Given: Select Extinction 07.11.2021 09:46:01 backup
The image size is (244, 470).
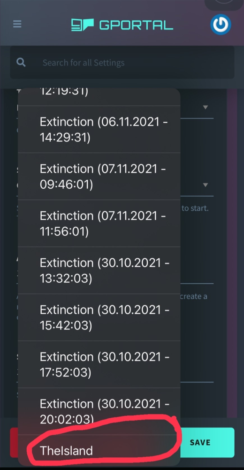Looking at the screenshot, I should click(x=99, y=176).
